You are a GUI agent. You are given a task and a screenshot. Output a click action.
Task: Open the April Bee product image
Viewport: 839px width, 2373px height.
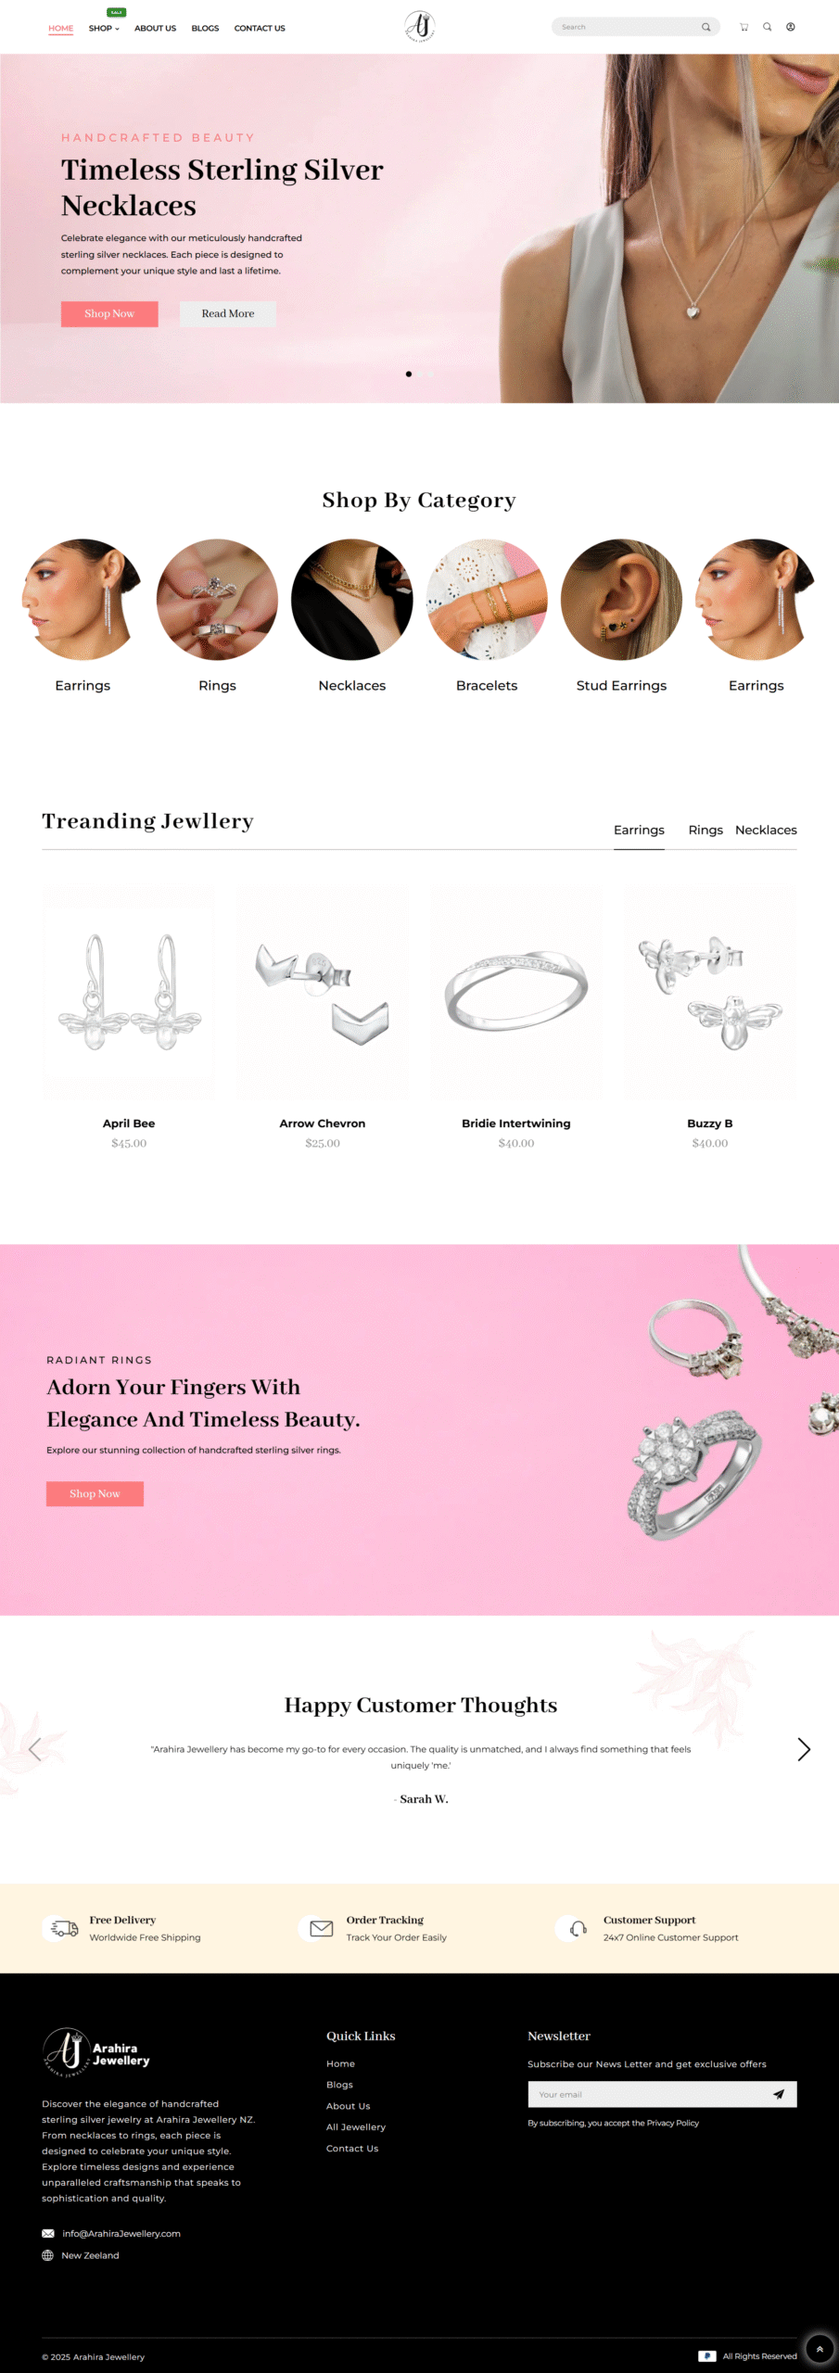coord(129,993)
